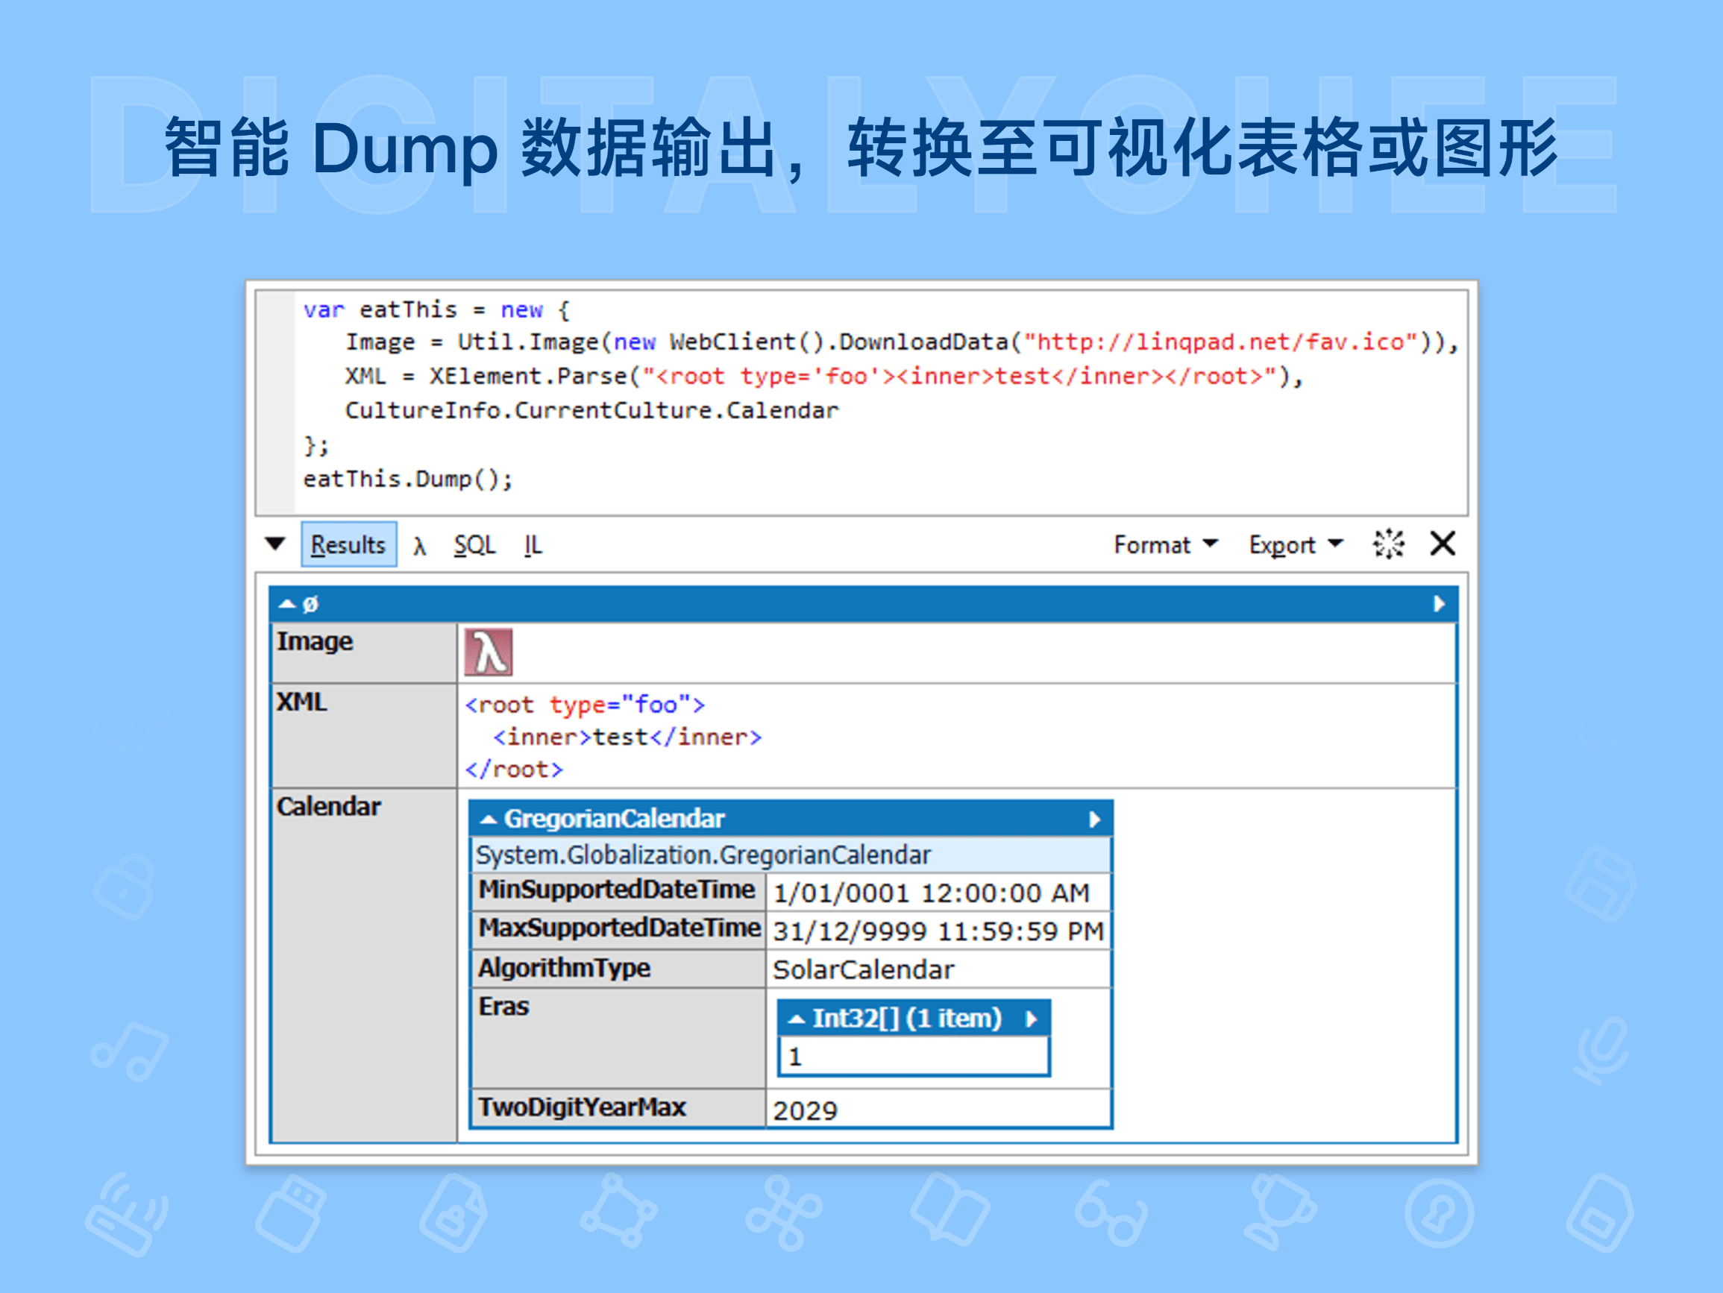Open the Format dropdown
The width and height of the screenshot is (1723, 1293).
coord(1165,544)
